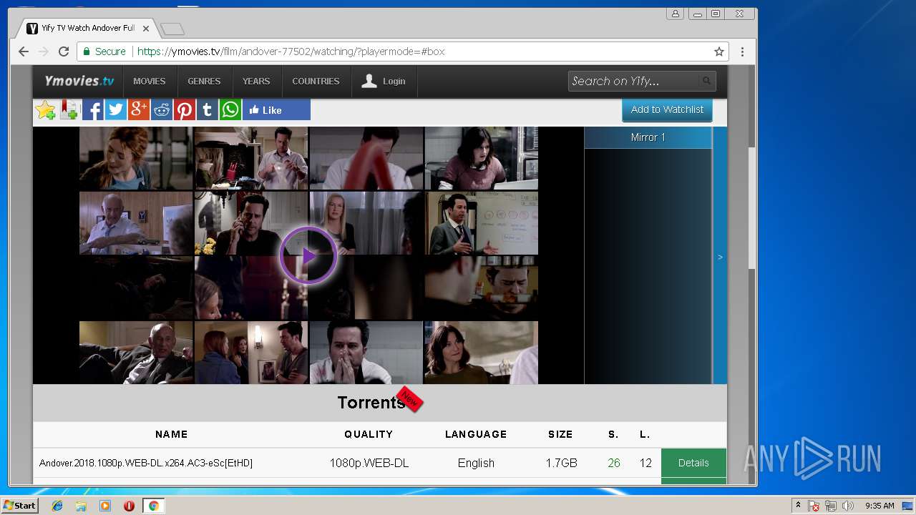Bookmark this page with the star icon
Image resolution: width=916 pixels, height=515 pixels.
719,51
